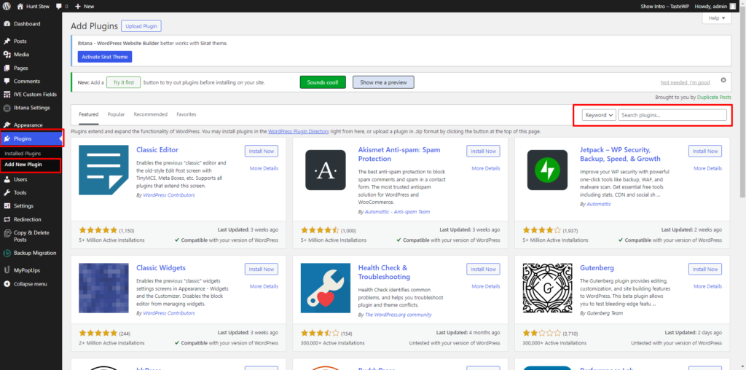Install the Jetpack plugin

(x=704, y=151)
